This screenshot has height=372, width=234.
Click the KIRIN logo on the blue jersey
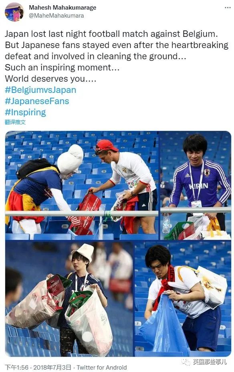click(x=198, y=186)
